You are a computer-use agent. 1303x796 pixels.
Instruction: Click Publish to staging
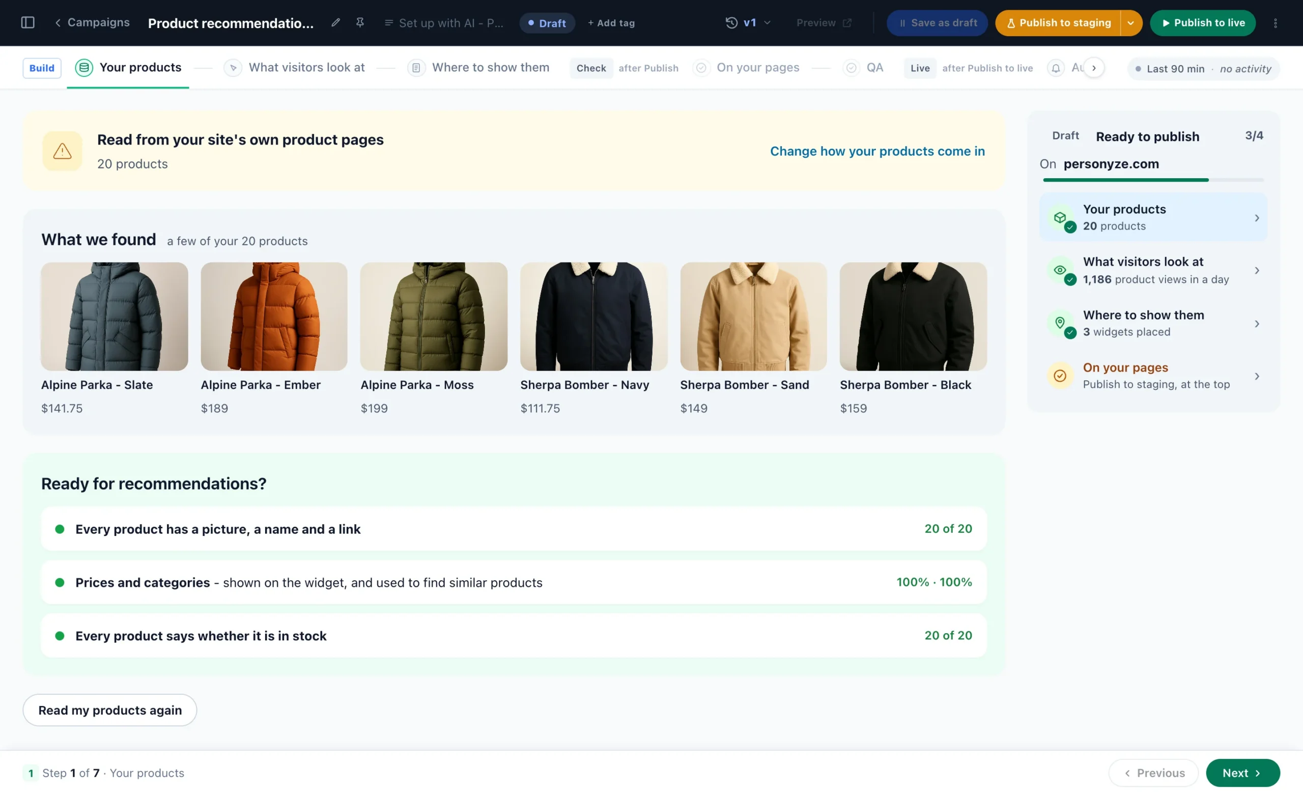coord(1058,23)
